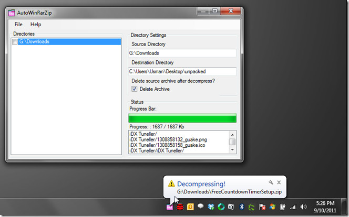Open the Action Center flag icon
Image resolution: width=349 pixels, height=217 pixels.
(262, 207)
